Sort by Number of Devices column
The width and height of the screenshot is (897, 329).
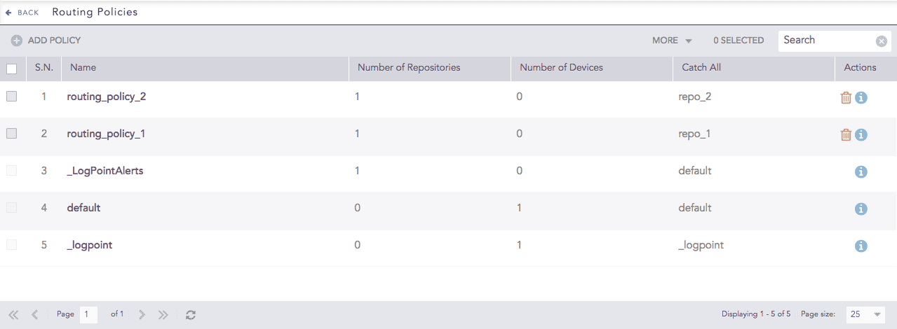[561, 68]
